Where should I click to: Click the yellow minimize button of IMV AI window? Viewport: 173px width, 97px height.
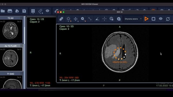point(61,12)
